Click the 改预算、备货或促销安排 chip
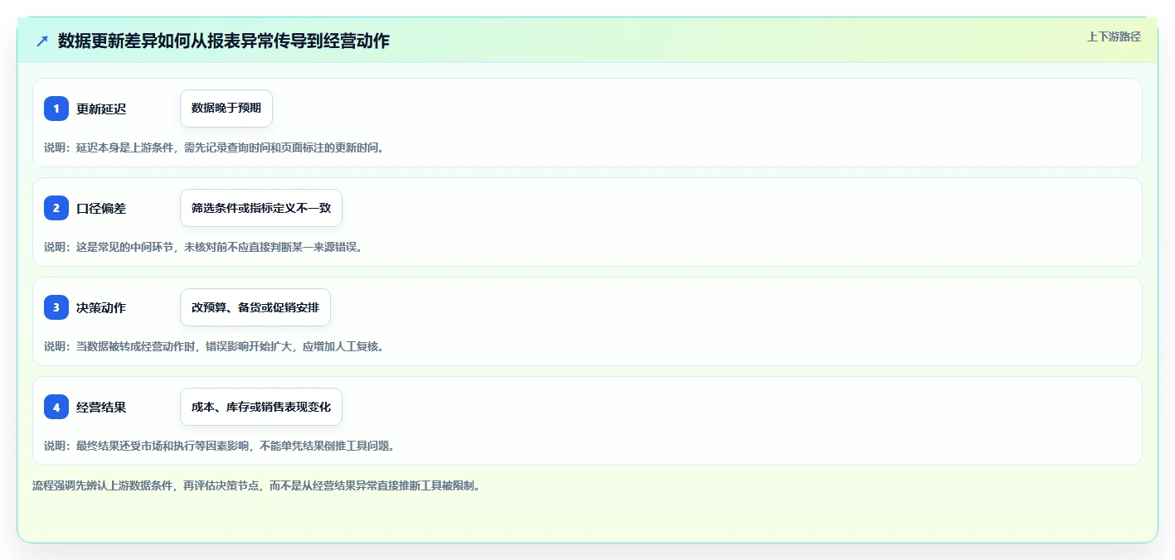 (255, 307)
